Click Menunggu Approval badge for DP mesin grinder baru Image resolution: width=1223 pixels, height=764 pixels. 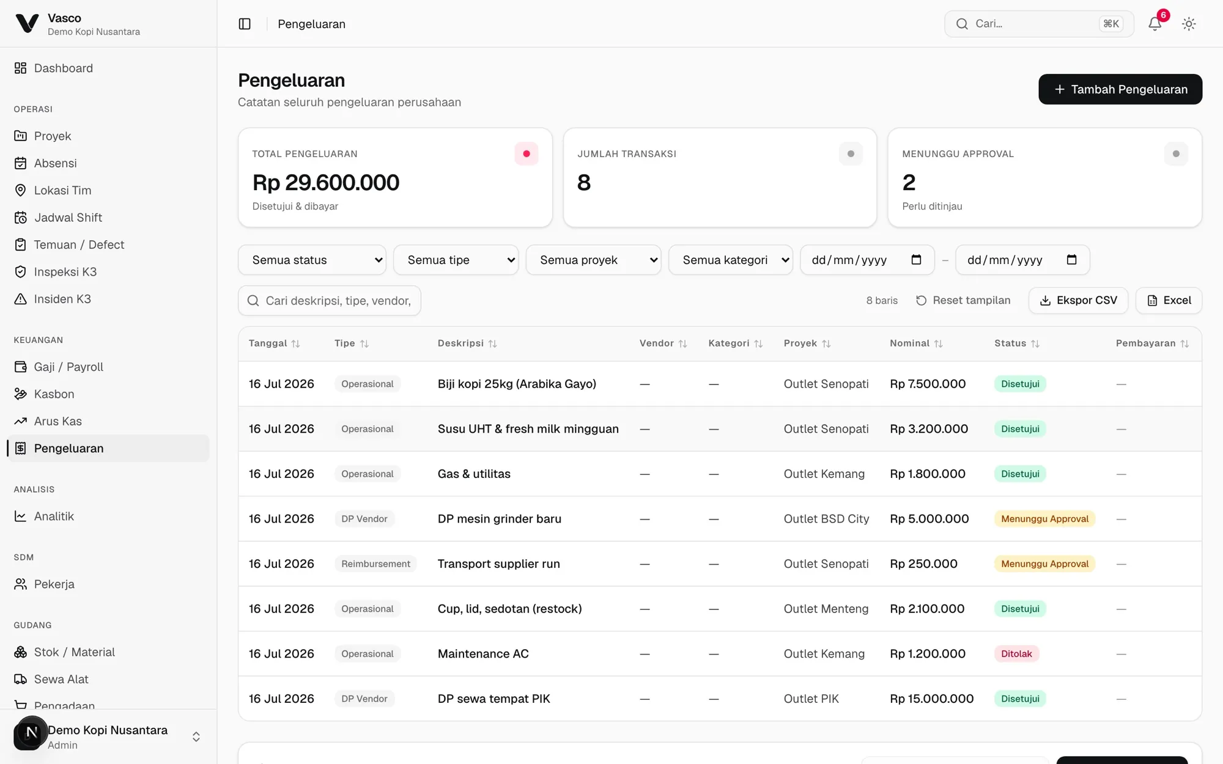1044,519
